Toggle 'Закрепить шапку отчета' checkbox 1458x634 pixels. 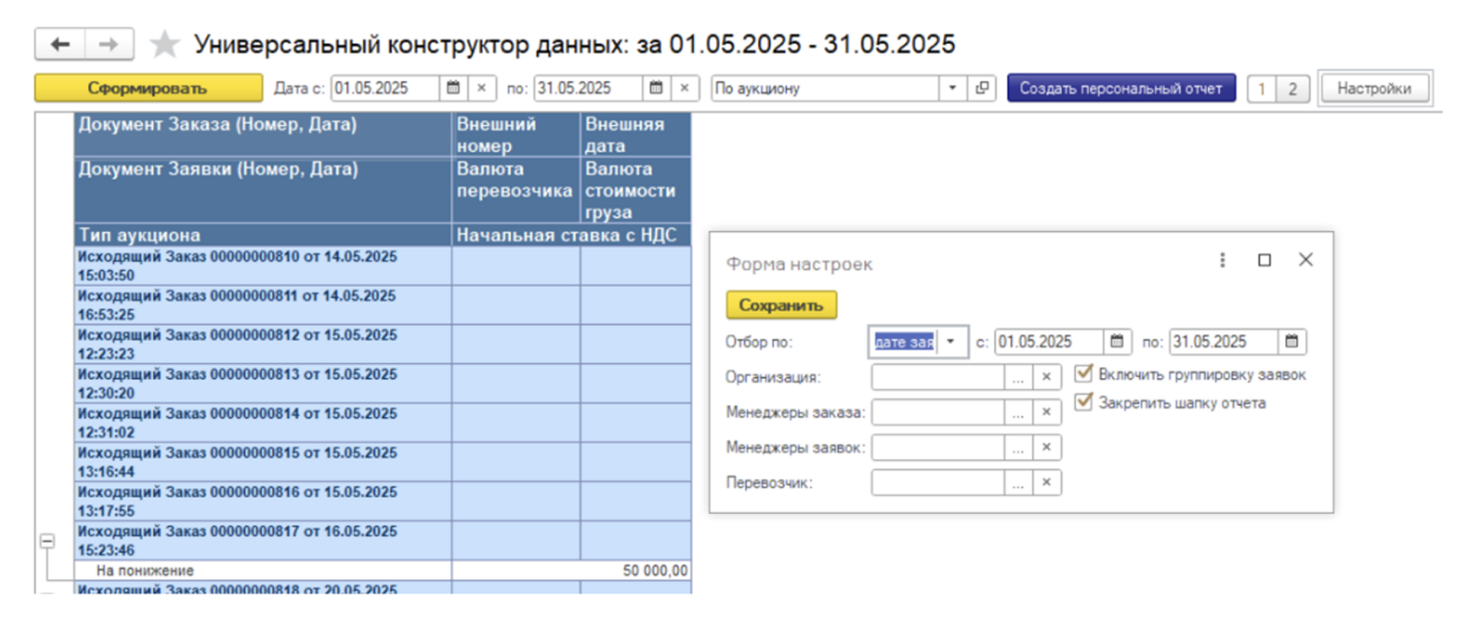[1083, 402]
